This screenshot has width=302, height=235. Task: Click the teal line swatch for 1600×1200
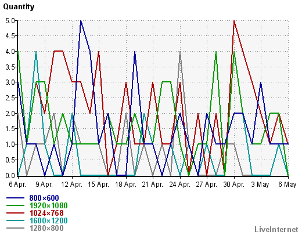coord(15,220)
